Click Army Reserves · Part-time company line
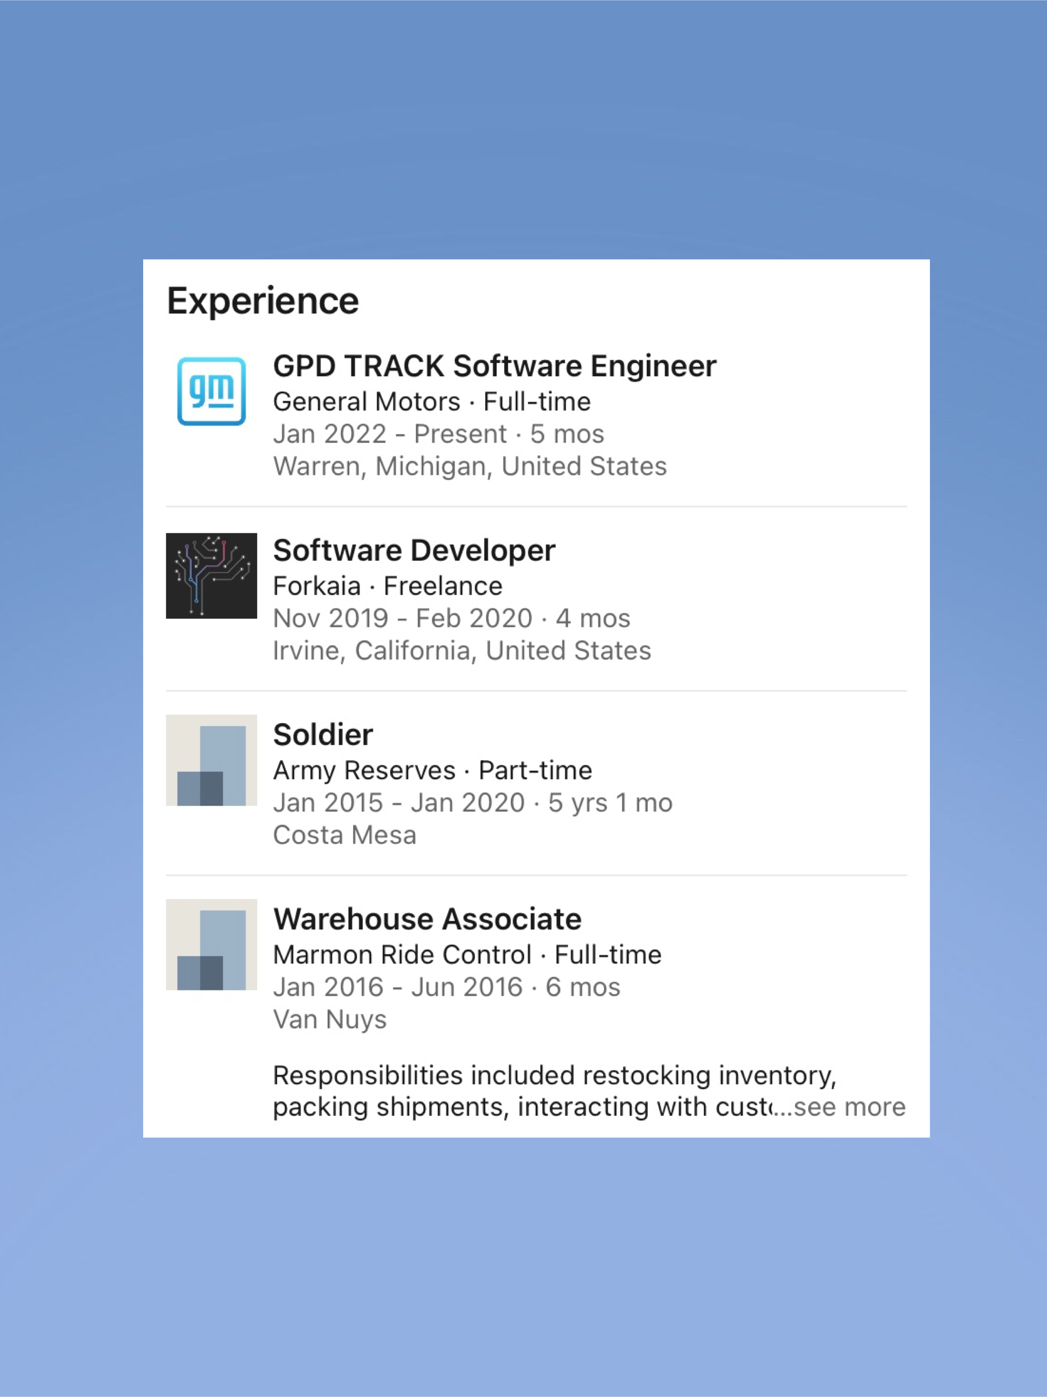This screenshot has width=1047, height=1397. 432,771
